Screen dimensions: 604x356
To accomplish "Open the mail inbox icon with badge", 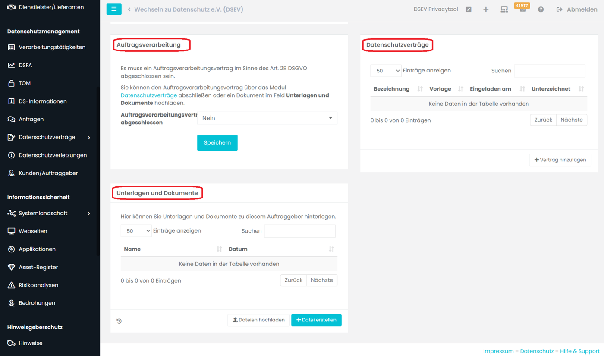I will [x=522, y=9].
